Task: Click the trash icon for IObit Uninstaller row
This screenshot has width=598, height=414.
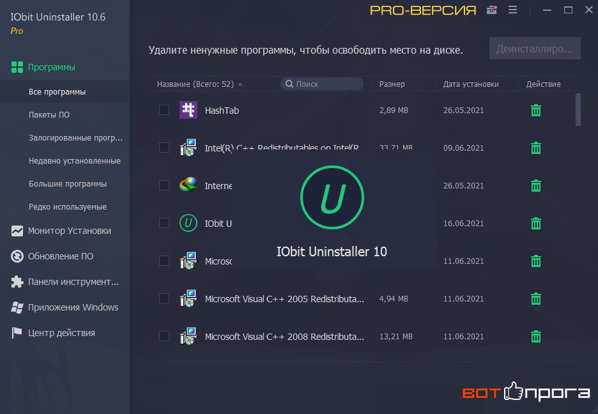Action: coord(536,224)
